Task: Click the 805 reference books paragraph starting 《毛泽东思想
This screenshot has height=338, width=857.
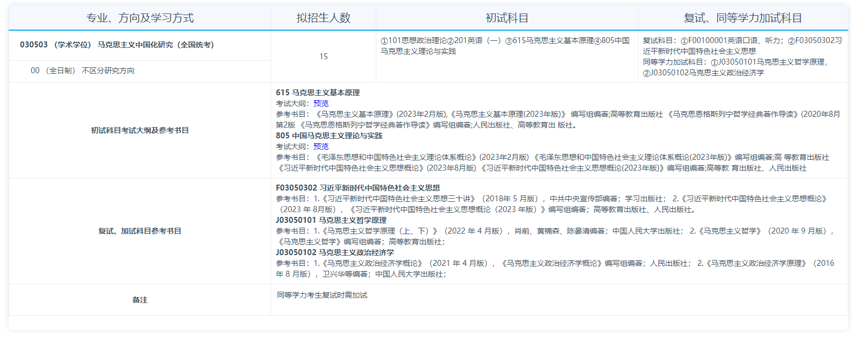Action: tap(553, 163)
